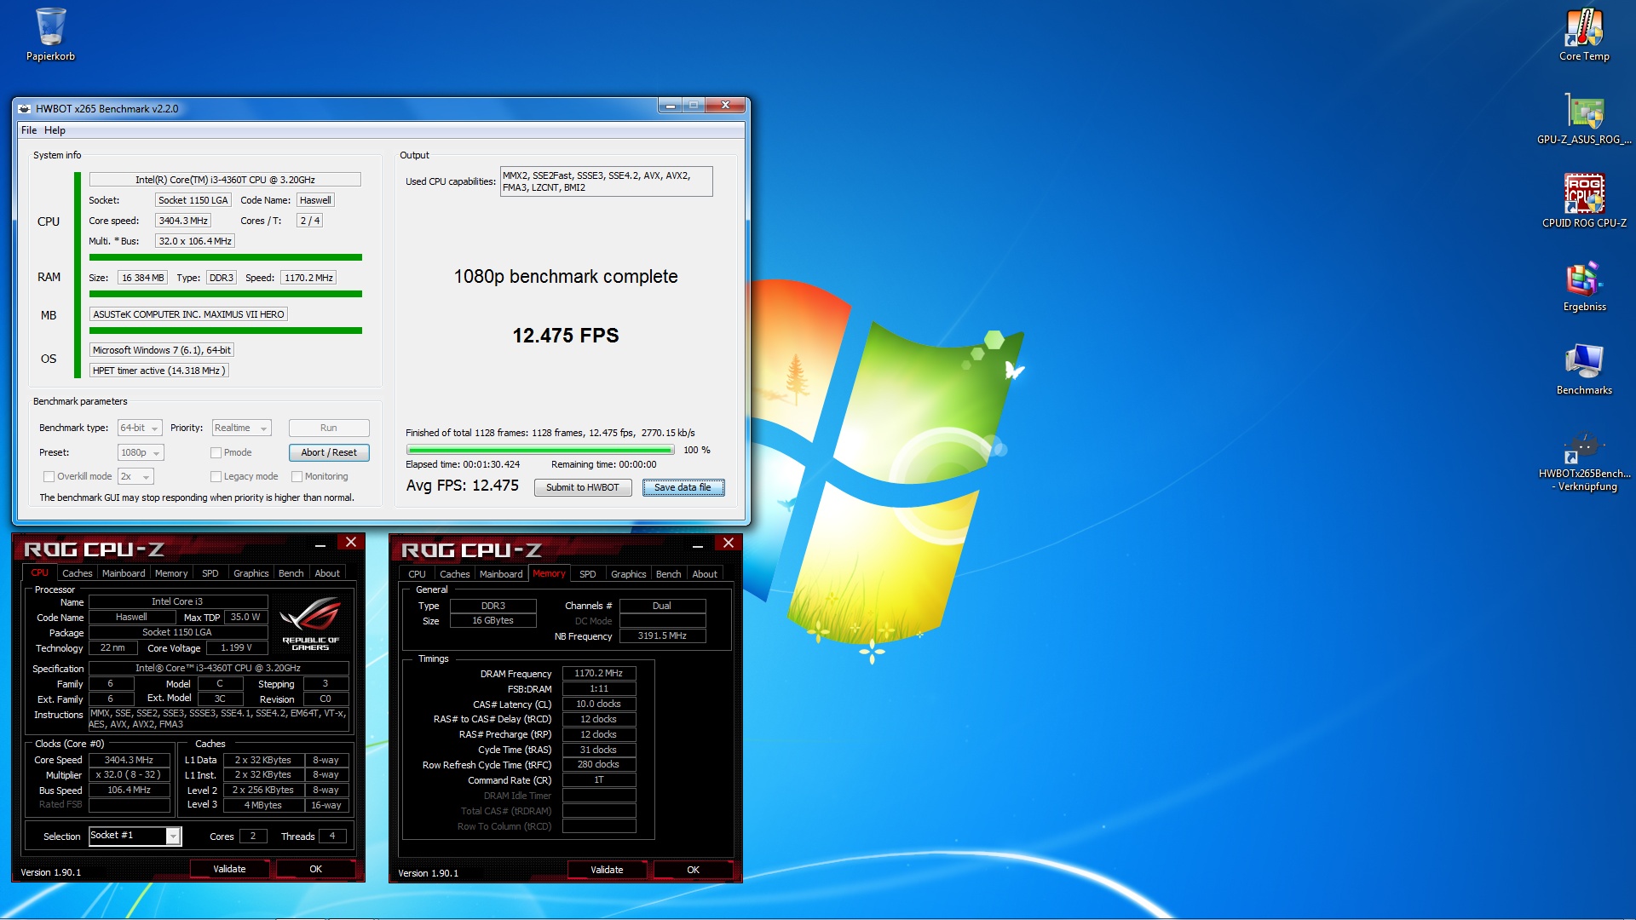Screen dimensions: 1636x920
Task: Click the CPU name field i3-4360T
Action: point(225,180)
